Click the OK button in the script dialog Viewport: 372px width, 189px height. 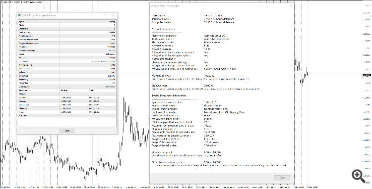[282, 178]
